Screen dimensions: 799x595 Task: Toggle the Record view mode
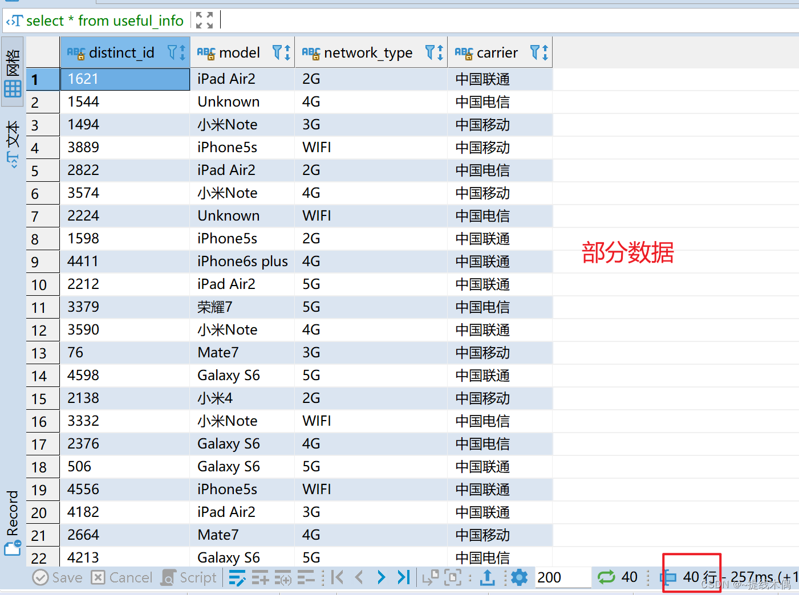pyautogui.click(x=13, y=523)
